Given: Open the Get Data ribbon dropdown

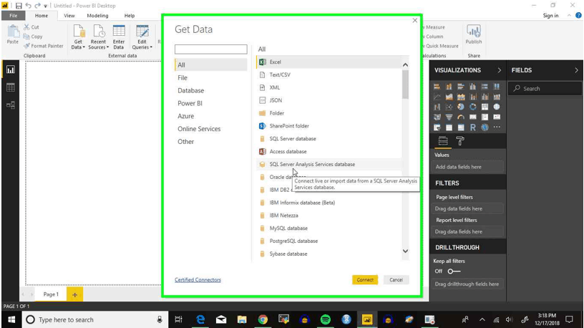Looking at the screenshot, I should coord(78,37).
